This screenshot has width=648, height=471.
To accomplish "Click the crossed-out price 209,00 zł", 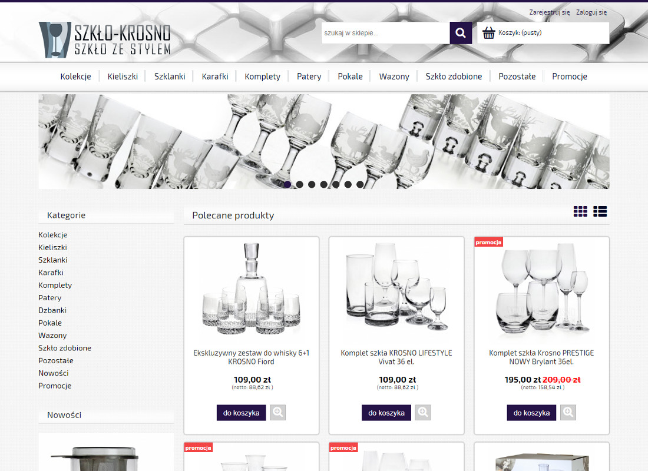I will (x=561, y=380).
